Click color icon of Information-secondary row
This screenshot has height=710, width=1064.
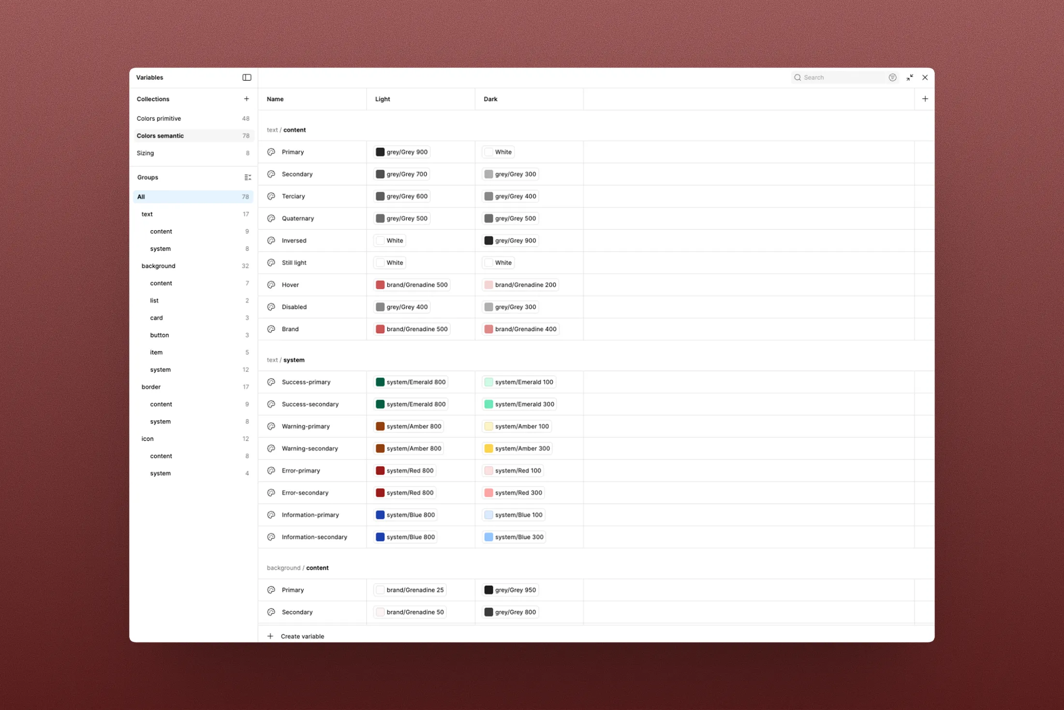point(271,537)
